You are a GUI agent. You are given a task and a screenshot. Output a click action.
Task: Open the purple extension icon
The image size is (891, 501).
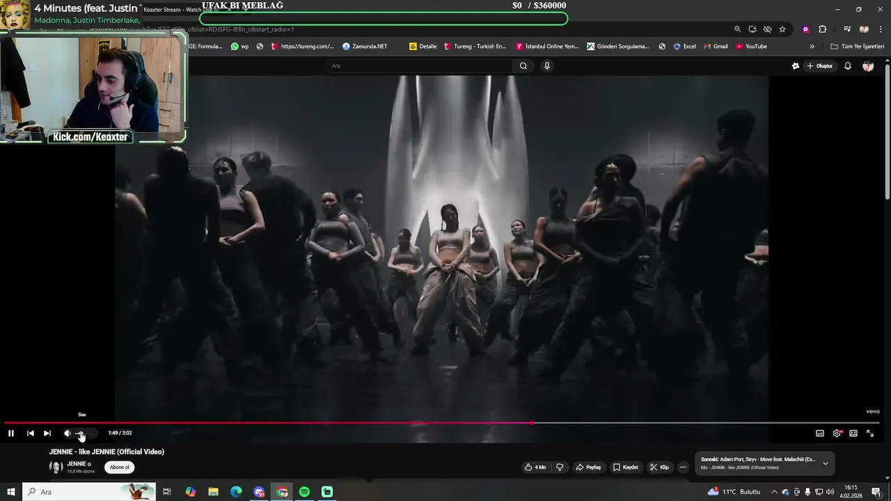[x=805, y=29]
